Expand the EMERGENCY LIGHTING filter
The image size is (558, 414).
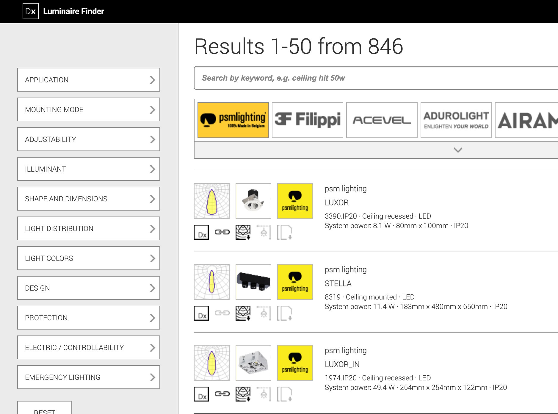point(89,377)
